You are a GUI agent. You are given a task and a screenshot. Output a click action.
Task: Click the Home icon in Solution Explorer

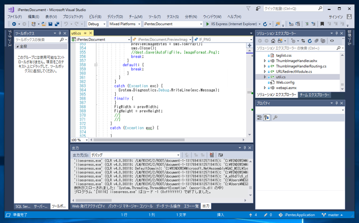273,41
